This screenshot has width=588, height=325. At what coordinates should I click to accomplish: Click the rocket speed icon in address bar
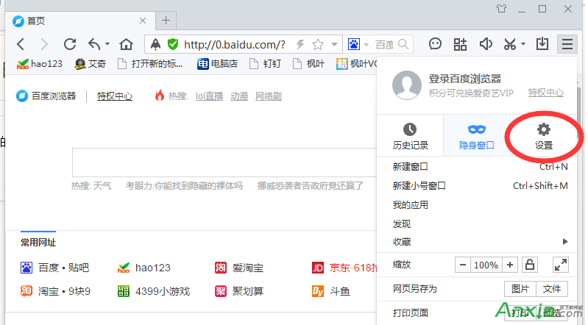click(155, 44)
